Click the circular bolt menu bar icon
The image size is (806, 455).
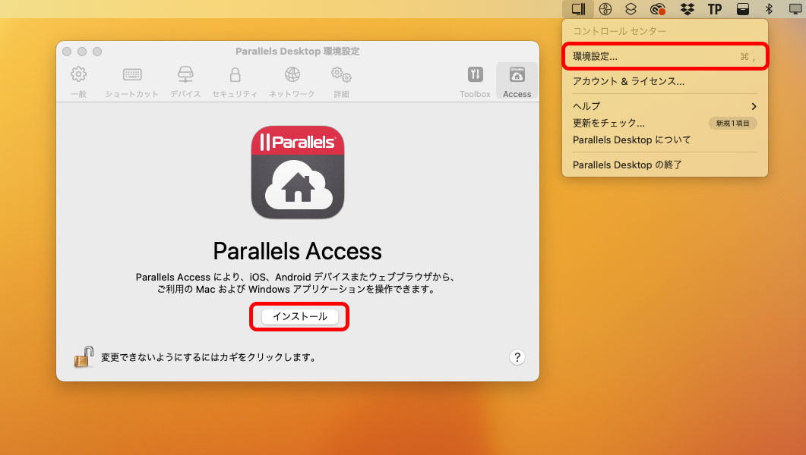(x=605, y=8)
